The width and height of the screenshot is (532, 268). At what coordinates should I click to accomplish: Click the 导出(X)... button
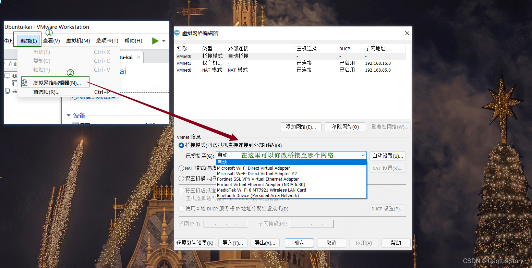click(x=265, y=243)
